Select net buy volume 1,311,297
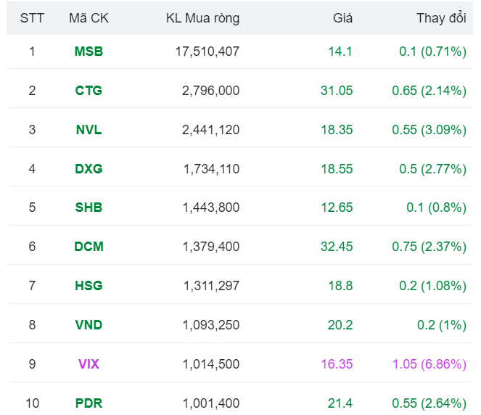 pyautogui.click(x=211, y=286)
